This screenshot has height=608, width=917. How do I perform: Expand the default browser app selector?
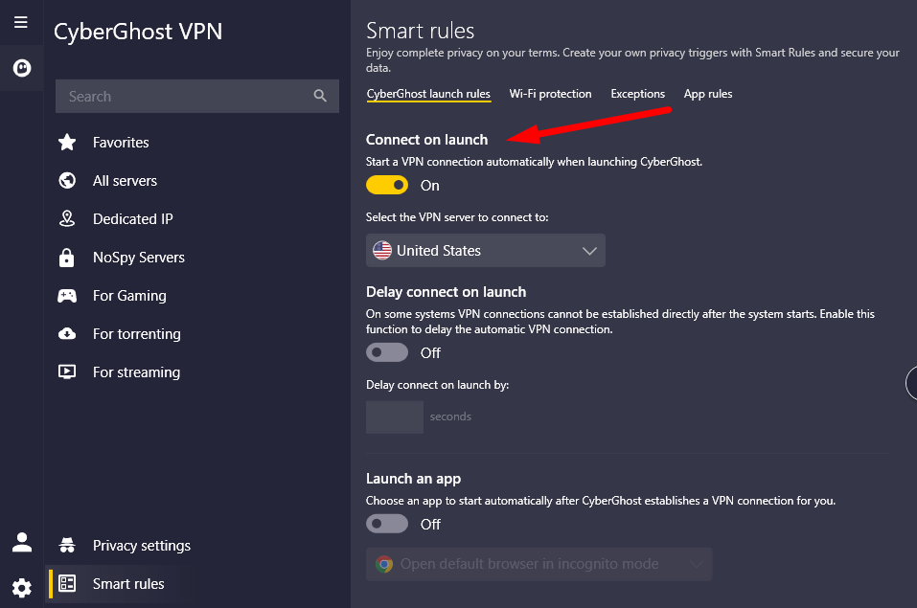(539, 564)
